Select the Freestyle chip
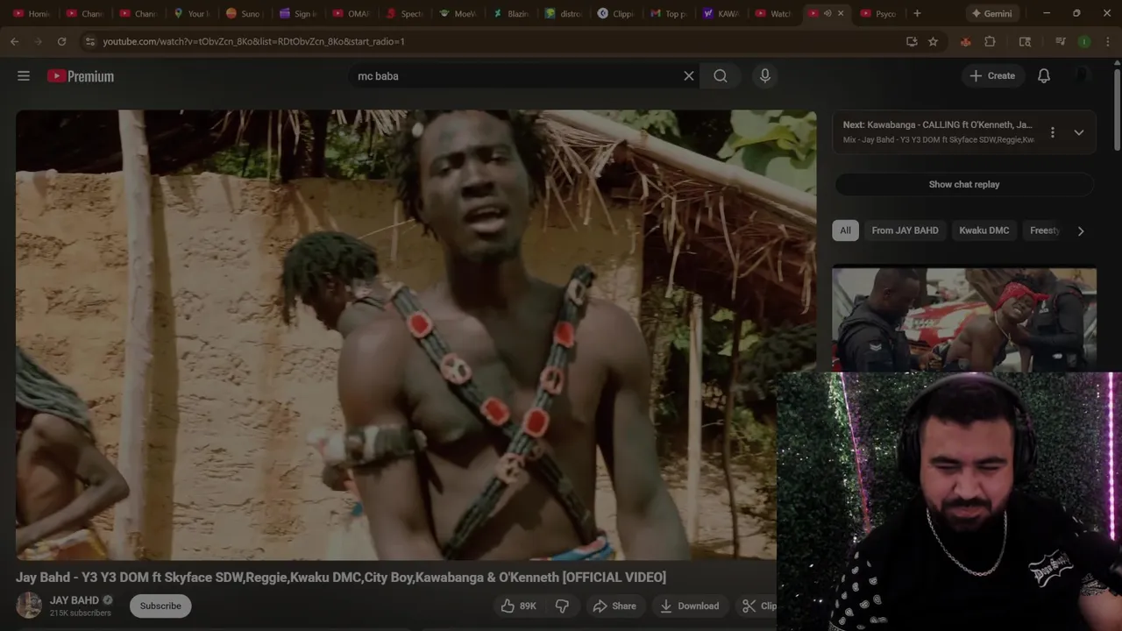 coord(1045,230)
